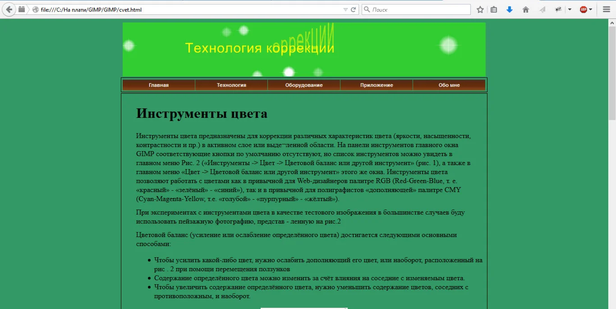Bookmark this page with the star icon
The width and height of the screenshot is (616, 309).
coord(480,9)
